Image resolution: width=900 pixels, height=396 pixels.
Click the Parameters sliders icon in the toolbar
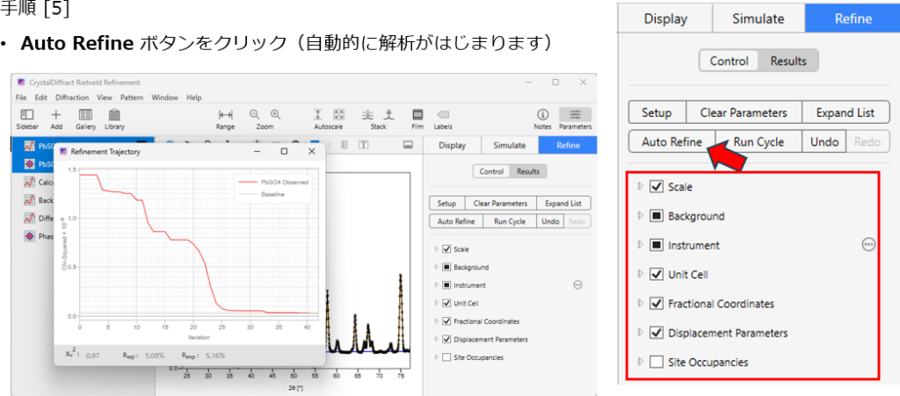(575, 114)
